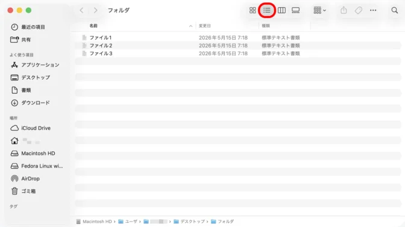The height and width of the screenshot is (227, 405).
Task: Open ゴミ箱 trash in the sidebar
Action: point(24,191)
